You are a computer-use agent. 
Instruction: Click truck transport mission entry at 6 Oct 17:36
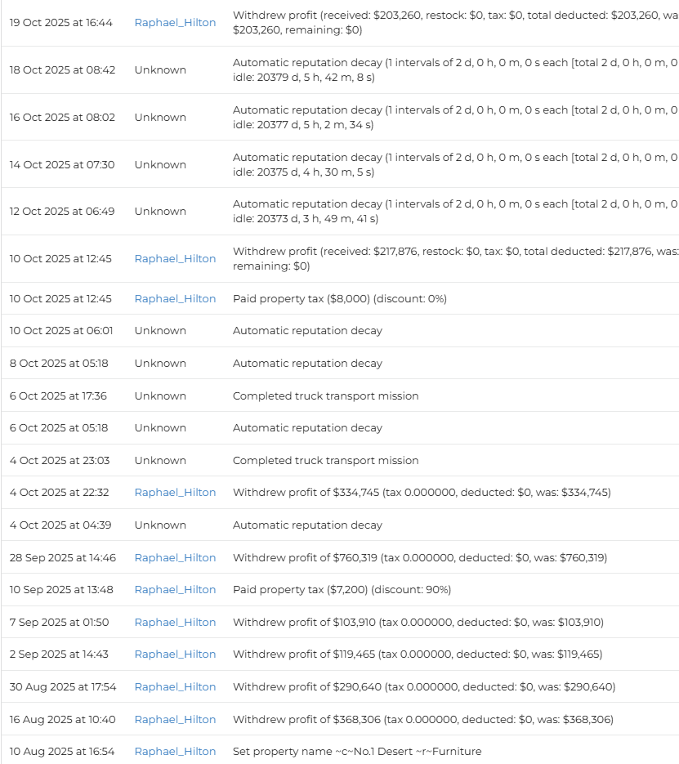pos(325,396)
